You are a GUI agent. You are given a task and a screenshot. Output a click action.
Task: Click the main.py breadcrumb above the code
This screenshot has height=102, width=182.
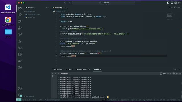(x=59, y=11)
